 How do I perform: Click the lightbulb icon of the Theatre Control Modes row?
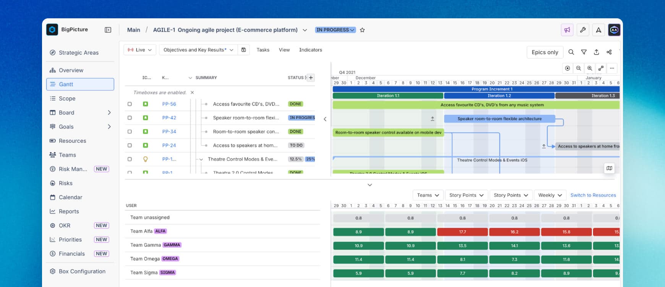point(145,159)
